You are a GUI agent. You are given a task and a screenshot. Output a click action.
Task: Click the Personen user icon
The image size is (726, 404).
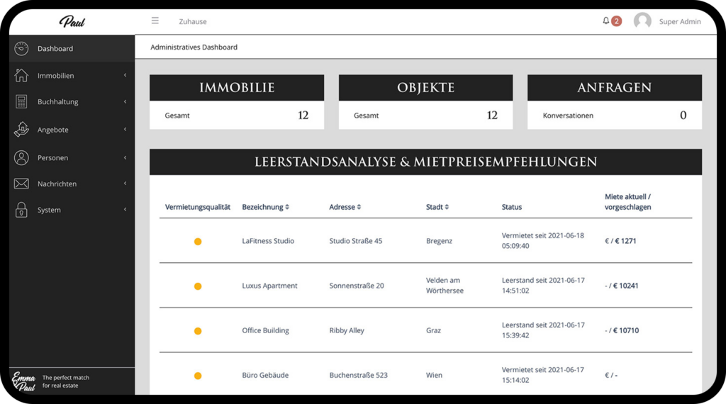pos(21,157)
